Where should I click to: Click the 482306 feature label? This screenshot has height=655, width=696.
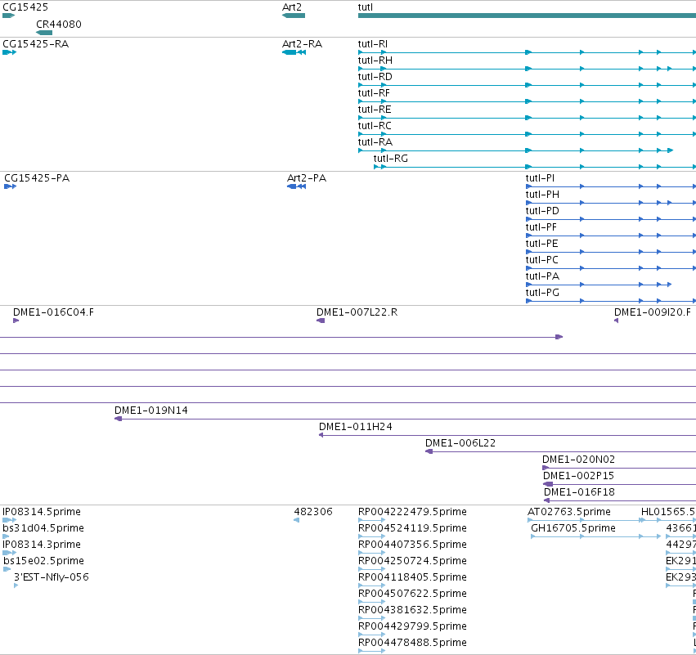tap(313, 512)
